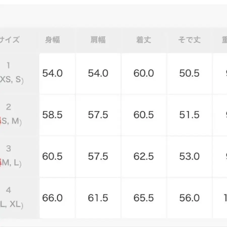Click the 着丈 cell showing 62.5
This screenshot has height=227, width=227.
[144, 157]
